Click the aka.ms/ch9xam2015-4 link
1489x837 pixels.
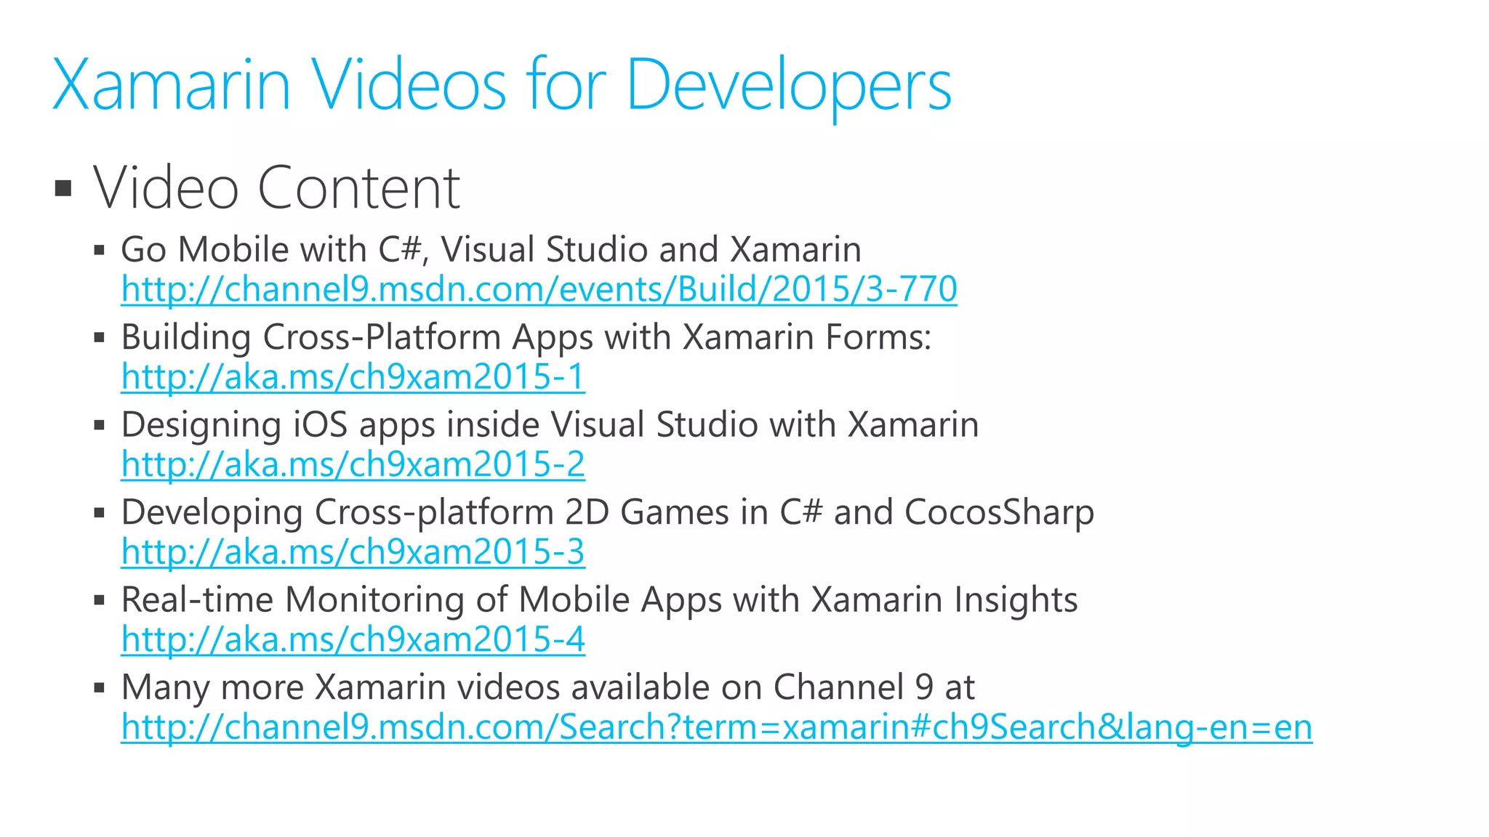tap(353, 639)
